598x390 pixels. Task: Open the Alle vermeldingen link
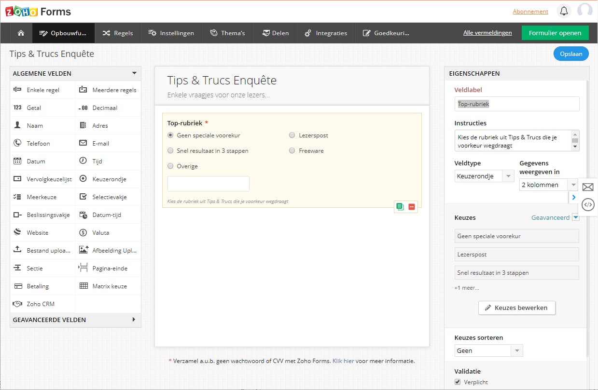tap(487, 33)
